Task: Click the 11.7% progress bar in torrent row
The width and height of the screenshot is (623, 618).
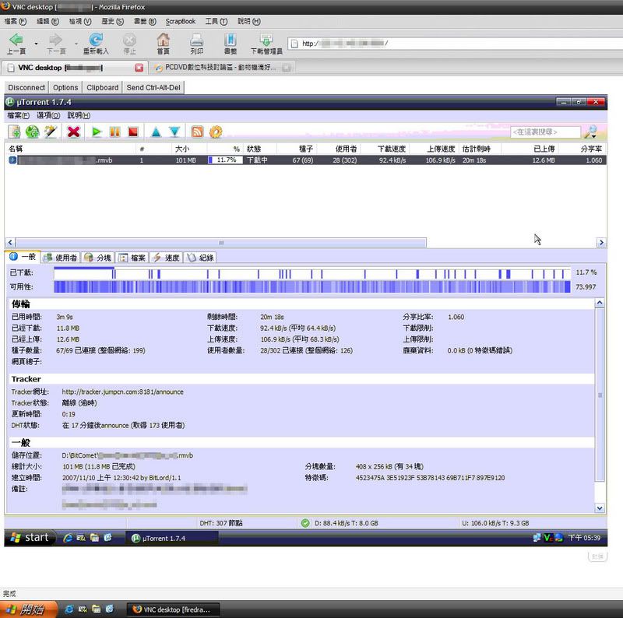Action: click(x=225, y=160)
